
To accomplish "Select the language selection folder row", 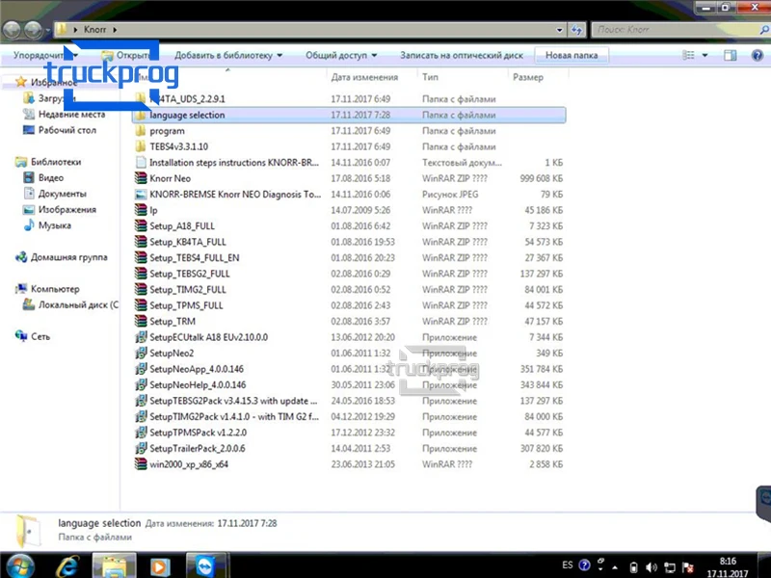I will pyautogui.click(x=349, y=115).
